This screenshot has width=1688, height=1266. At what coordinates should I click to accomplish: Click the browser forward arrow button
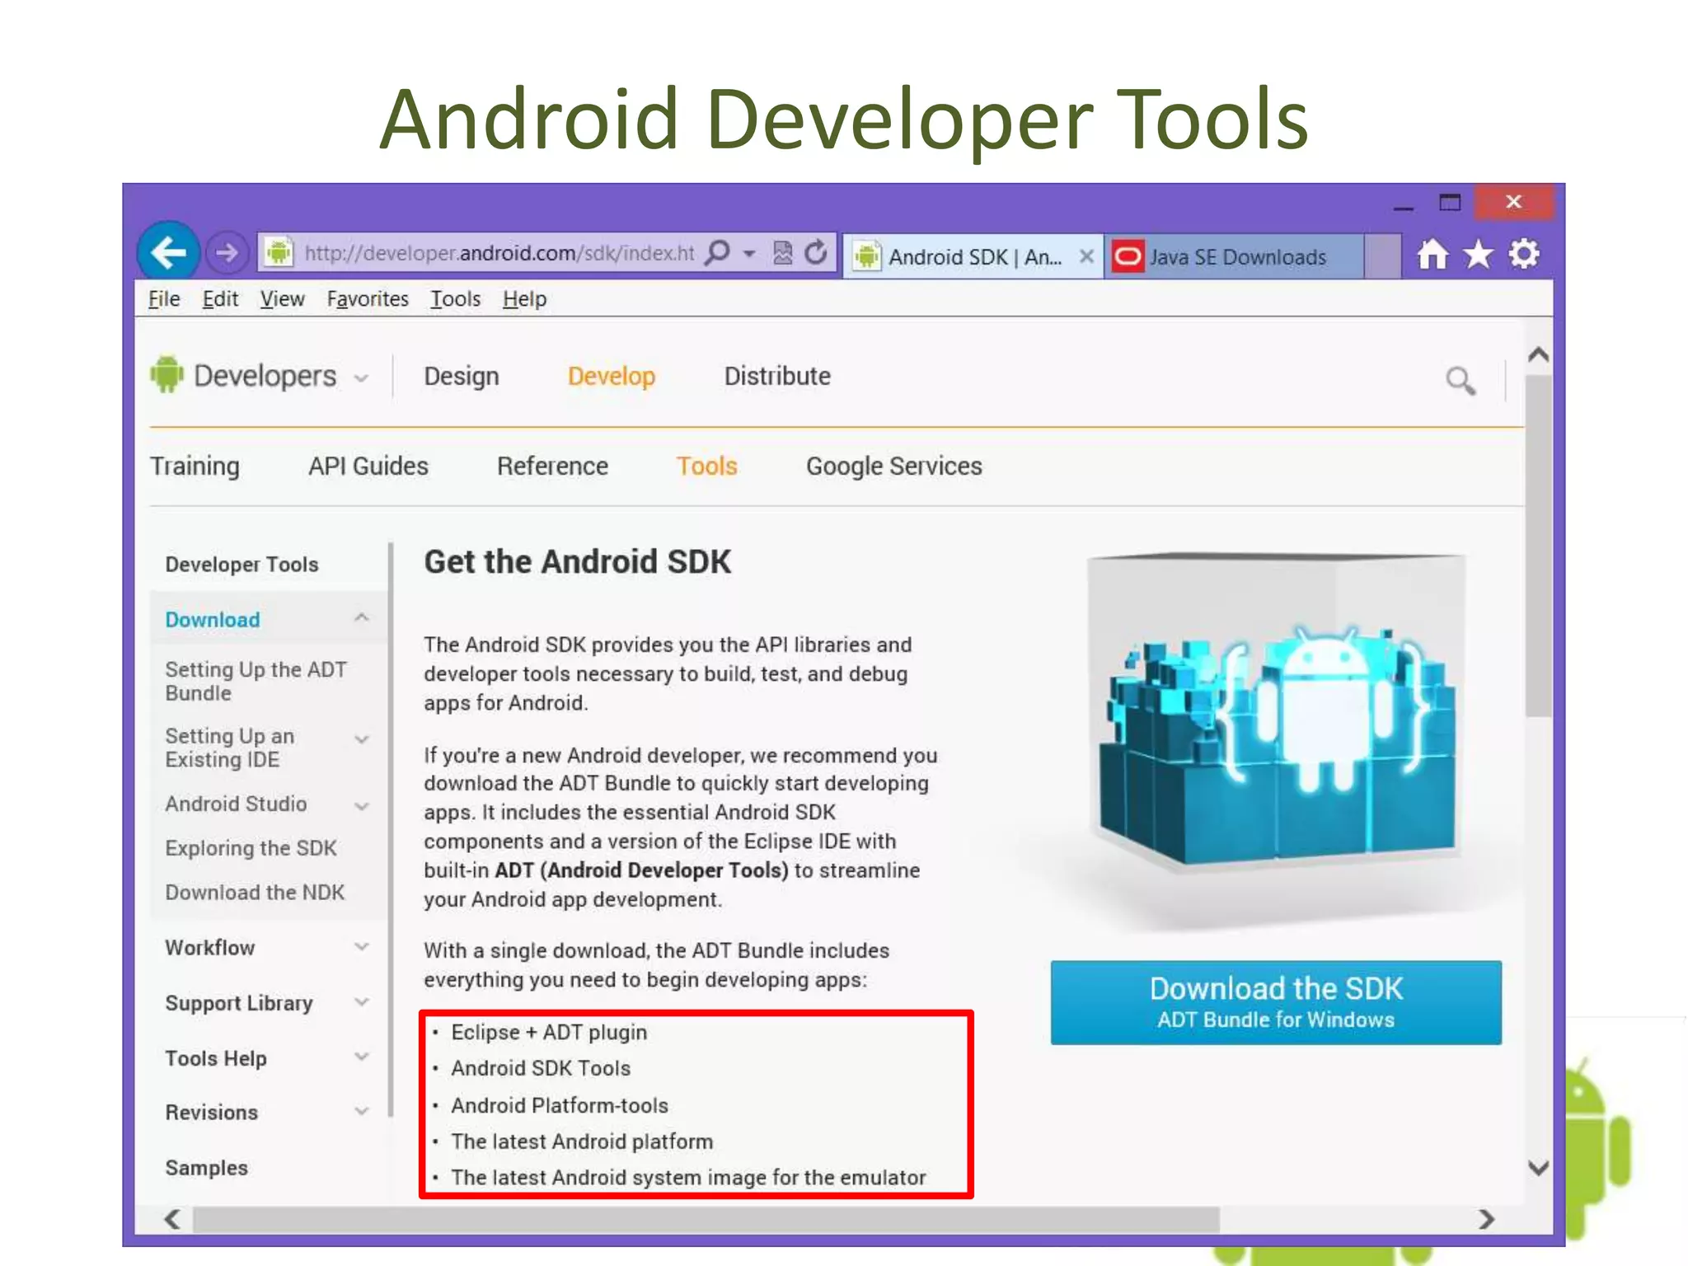(227, 253)
